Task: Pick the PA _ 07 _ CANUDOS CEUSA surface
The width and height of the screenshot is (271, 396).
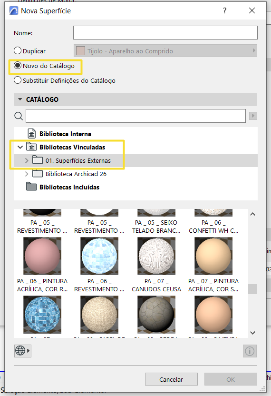Action: 156,256
